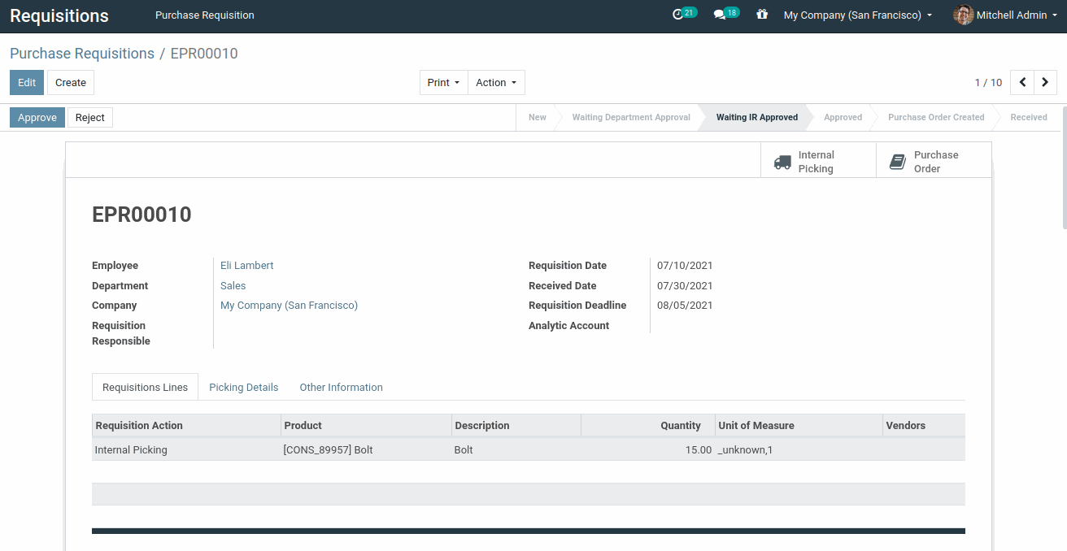Viewport: 1067px width, 551px height.
Task: Click the Purchase Order book icon
Action: coord(897,162)
